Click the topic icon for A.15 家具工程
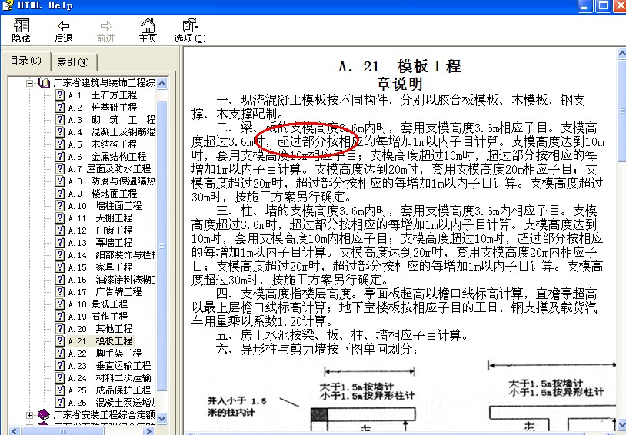This screenshot has height=435, width=626. click(60, 267)
